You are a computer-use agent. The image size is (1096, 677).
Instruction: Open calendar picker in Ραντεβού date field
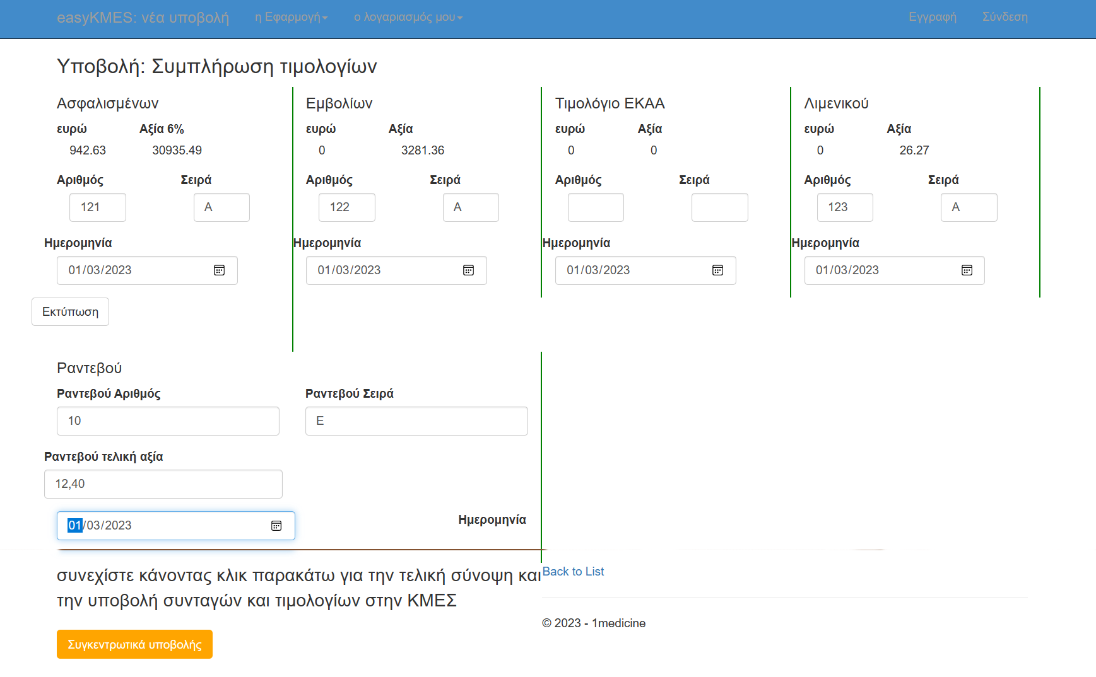tap(276, 526)
